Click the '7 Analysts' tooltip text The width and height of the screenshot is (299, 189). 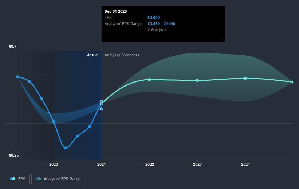pos(157,29)
